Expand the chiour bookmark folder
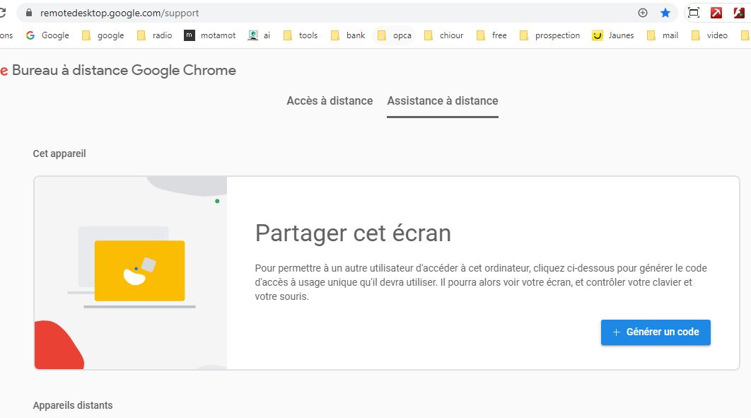 point(444,35)
